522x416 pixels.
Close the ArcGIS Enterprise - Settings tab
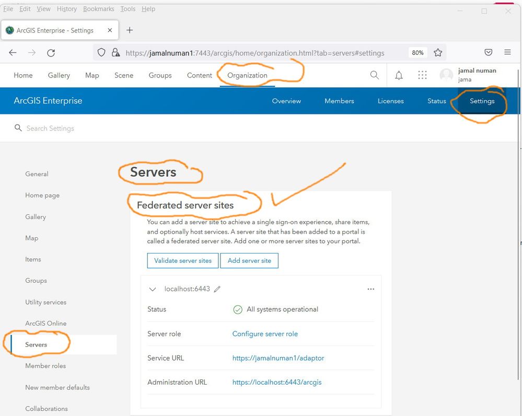(110, 30)
